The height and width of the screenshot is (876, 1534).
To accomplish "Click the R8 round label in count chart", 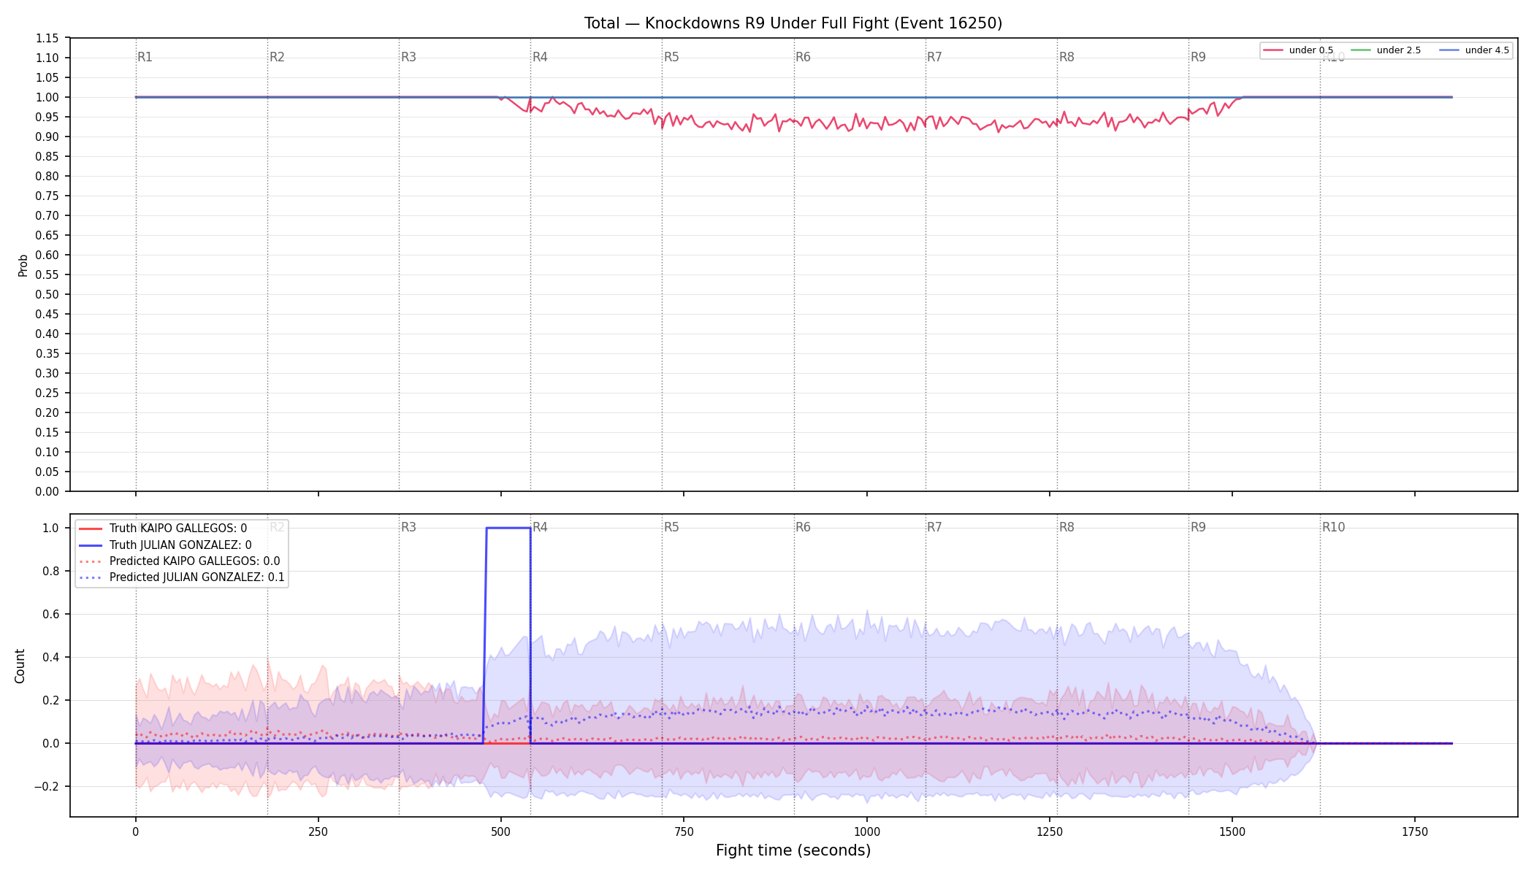I will 1066,527.
